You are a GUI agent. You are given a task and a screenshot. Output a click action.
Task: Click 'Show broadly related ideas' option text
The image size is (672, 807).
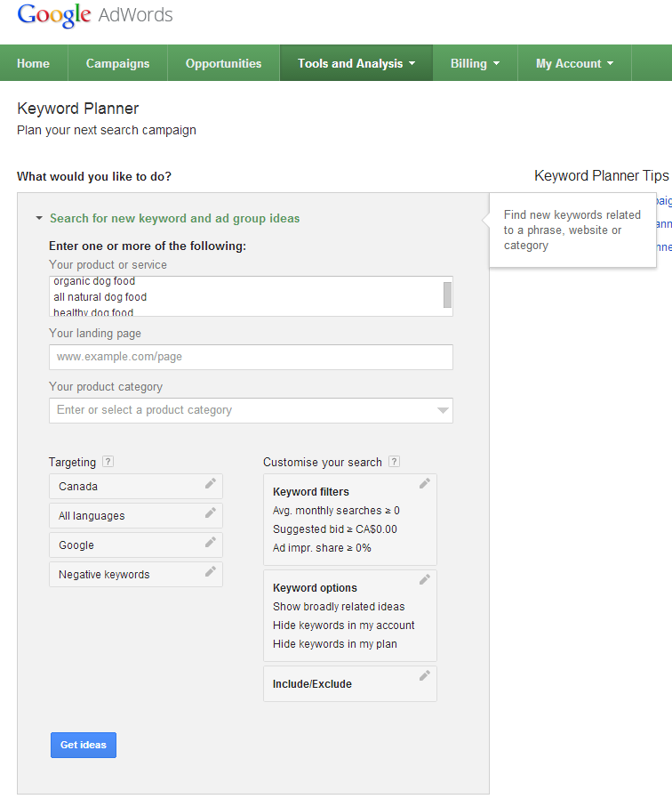pos(339,606)
